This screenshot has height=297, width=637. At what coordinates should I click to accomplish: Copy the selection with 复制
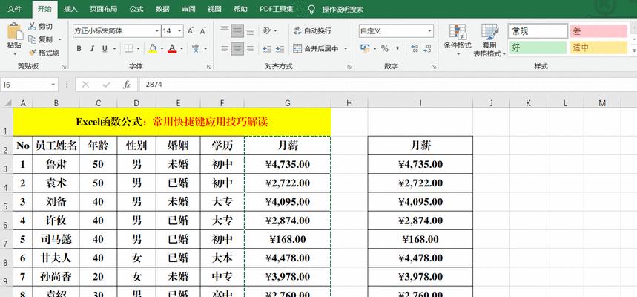[x=41, y=39]
